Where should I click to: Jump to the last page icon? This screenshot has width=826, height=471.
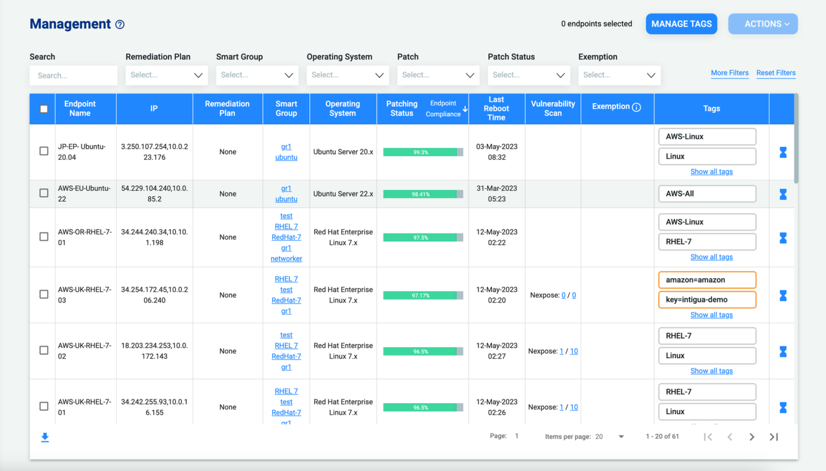(x=774, y=437)
